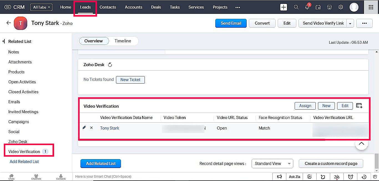Open the Standard View dropdown

coord(272,164)
